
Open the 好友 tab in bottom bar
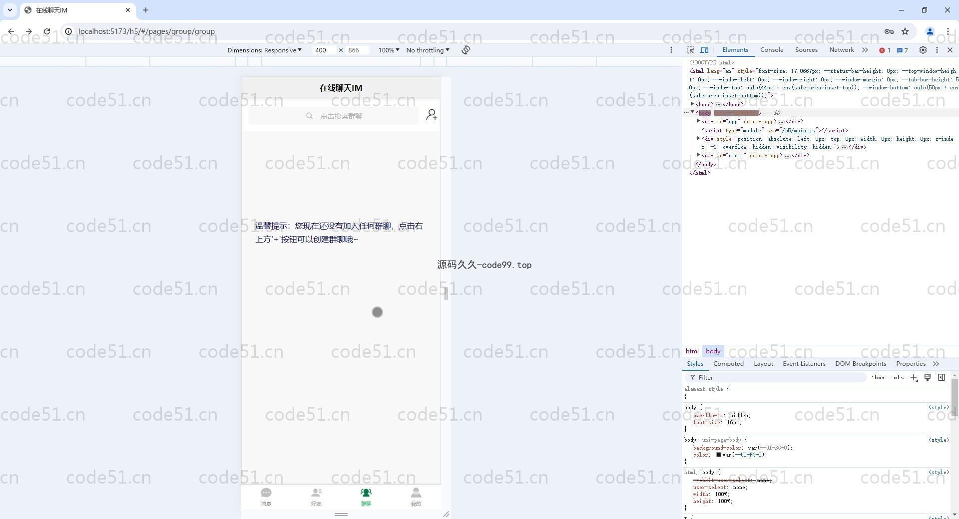316,497
